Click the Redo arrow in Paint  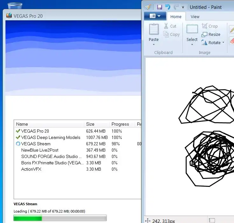click(x=176, y=7)
